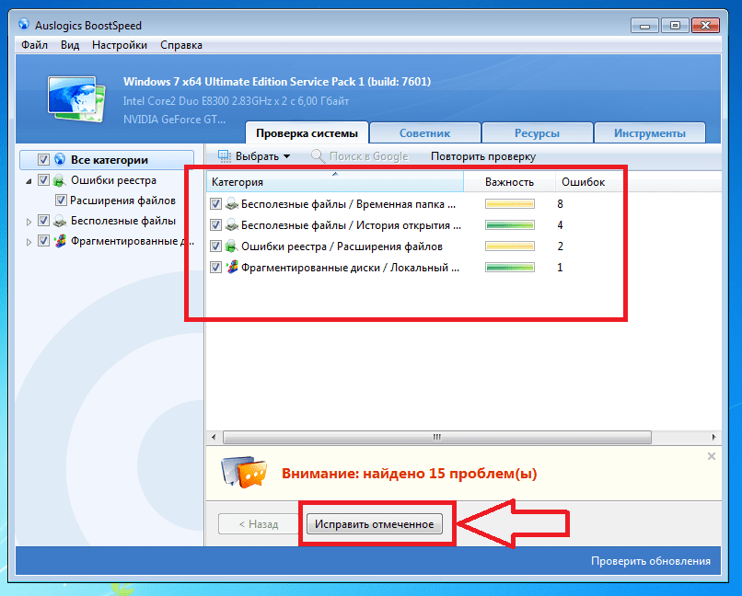Viewport: 742px width, 596px height.
Task: Open the Справка menu
Action: [x=181, y=45]
